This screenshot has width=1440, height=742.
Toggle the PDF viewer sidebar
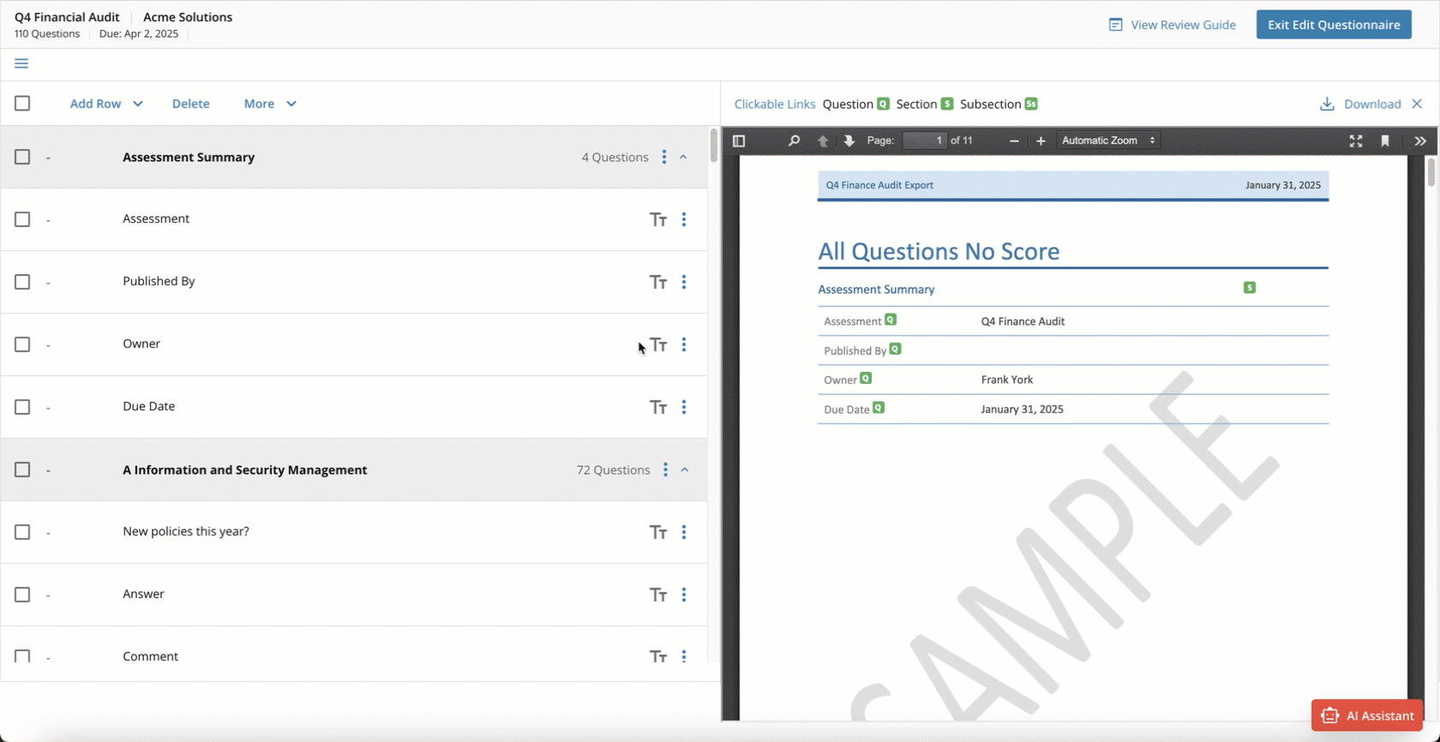point(739,141)
